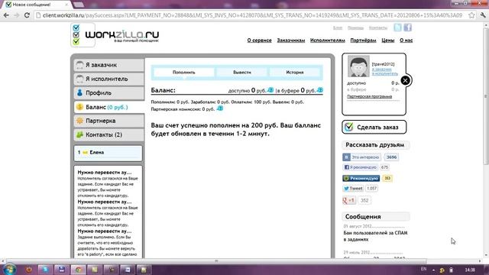Click the user avatar picture
The width and height of the screenshot is (489, 275).
coord(358,66)
